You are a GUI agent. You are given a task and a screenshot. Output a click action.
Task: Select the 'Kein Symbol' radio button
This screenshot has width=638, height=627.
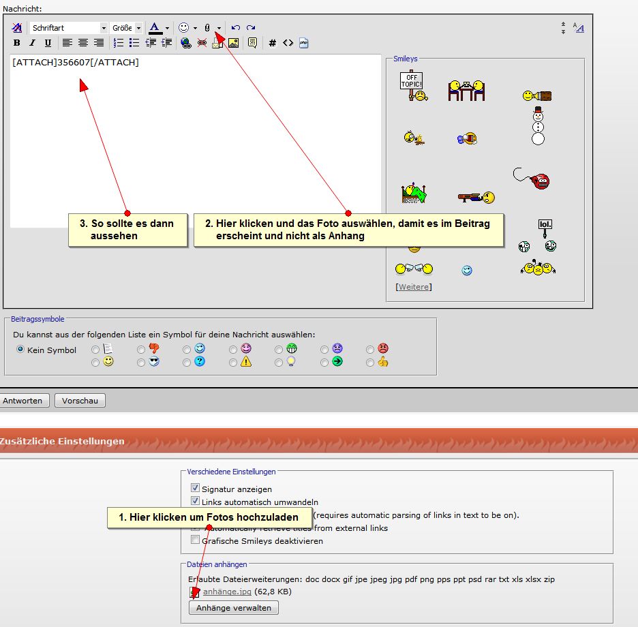(x=20, y=349)
